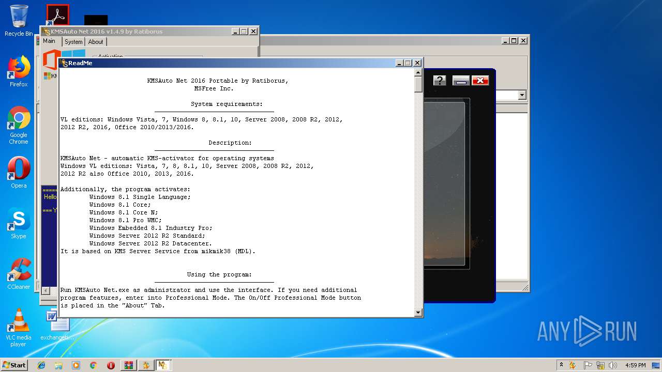Image resolution: width=662 pixels, height=372 pixels.
Task: Click the 'Additionally, the program activates:' line
Action: point(125,189)
